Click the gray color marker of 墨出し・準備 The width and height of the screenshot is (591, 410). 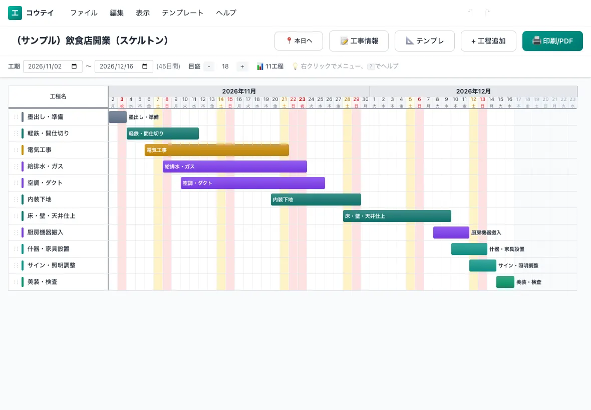(x=23, y=117)
